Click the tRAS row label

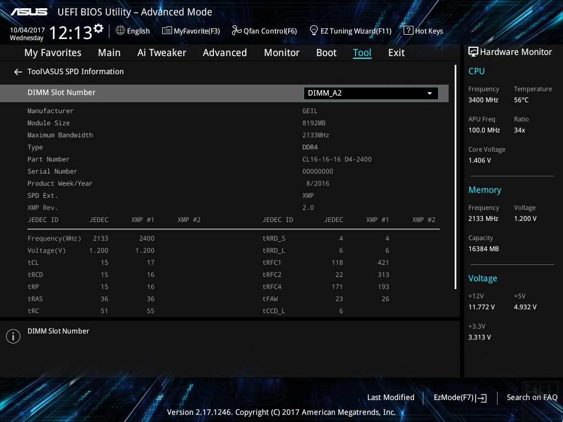35,299
